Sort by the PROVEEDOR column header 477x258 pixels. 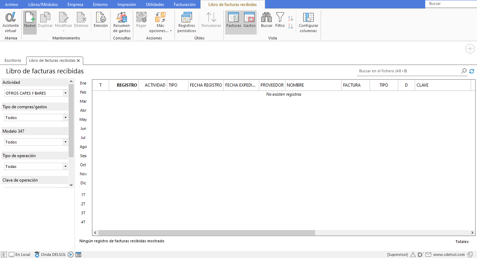(272, 85)
